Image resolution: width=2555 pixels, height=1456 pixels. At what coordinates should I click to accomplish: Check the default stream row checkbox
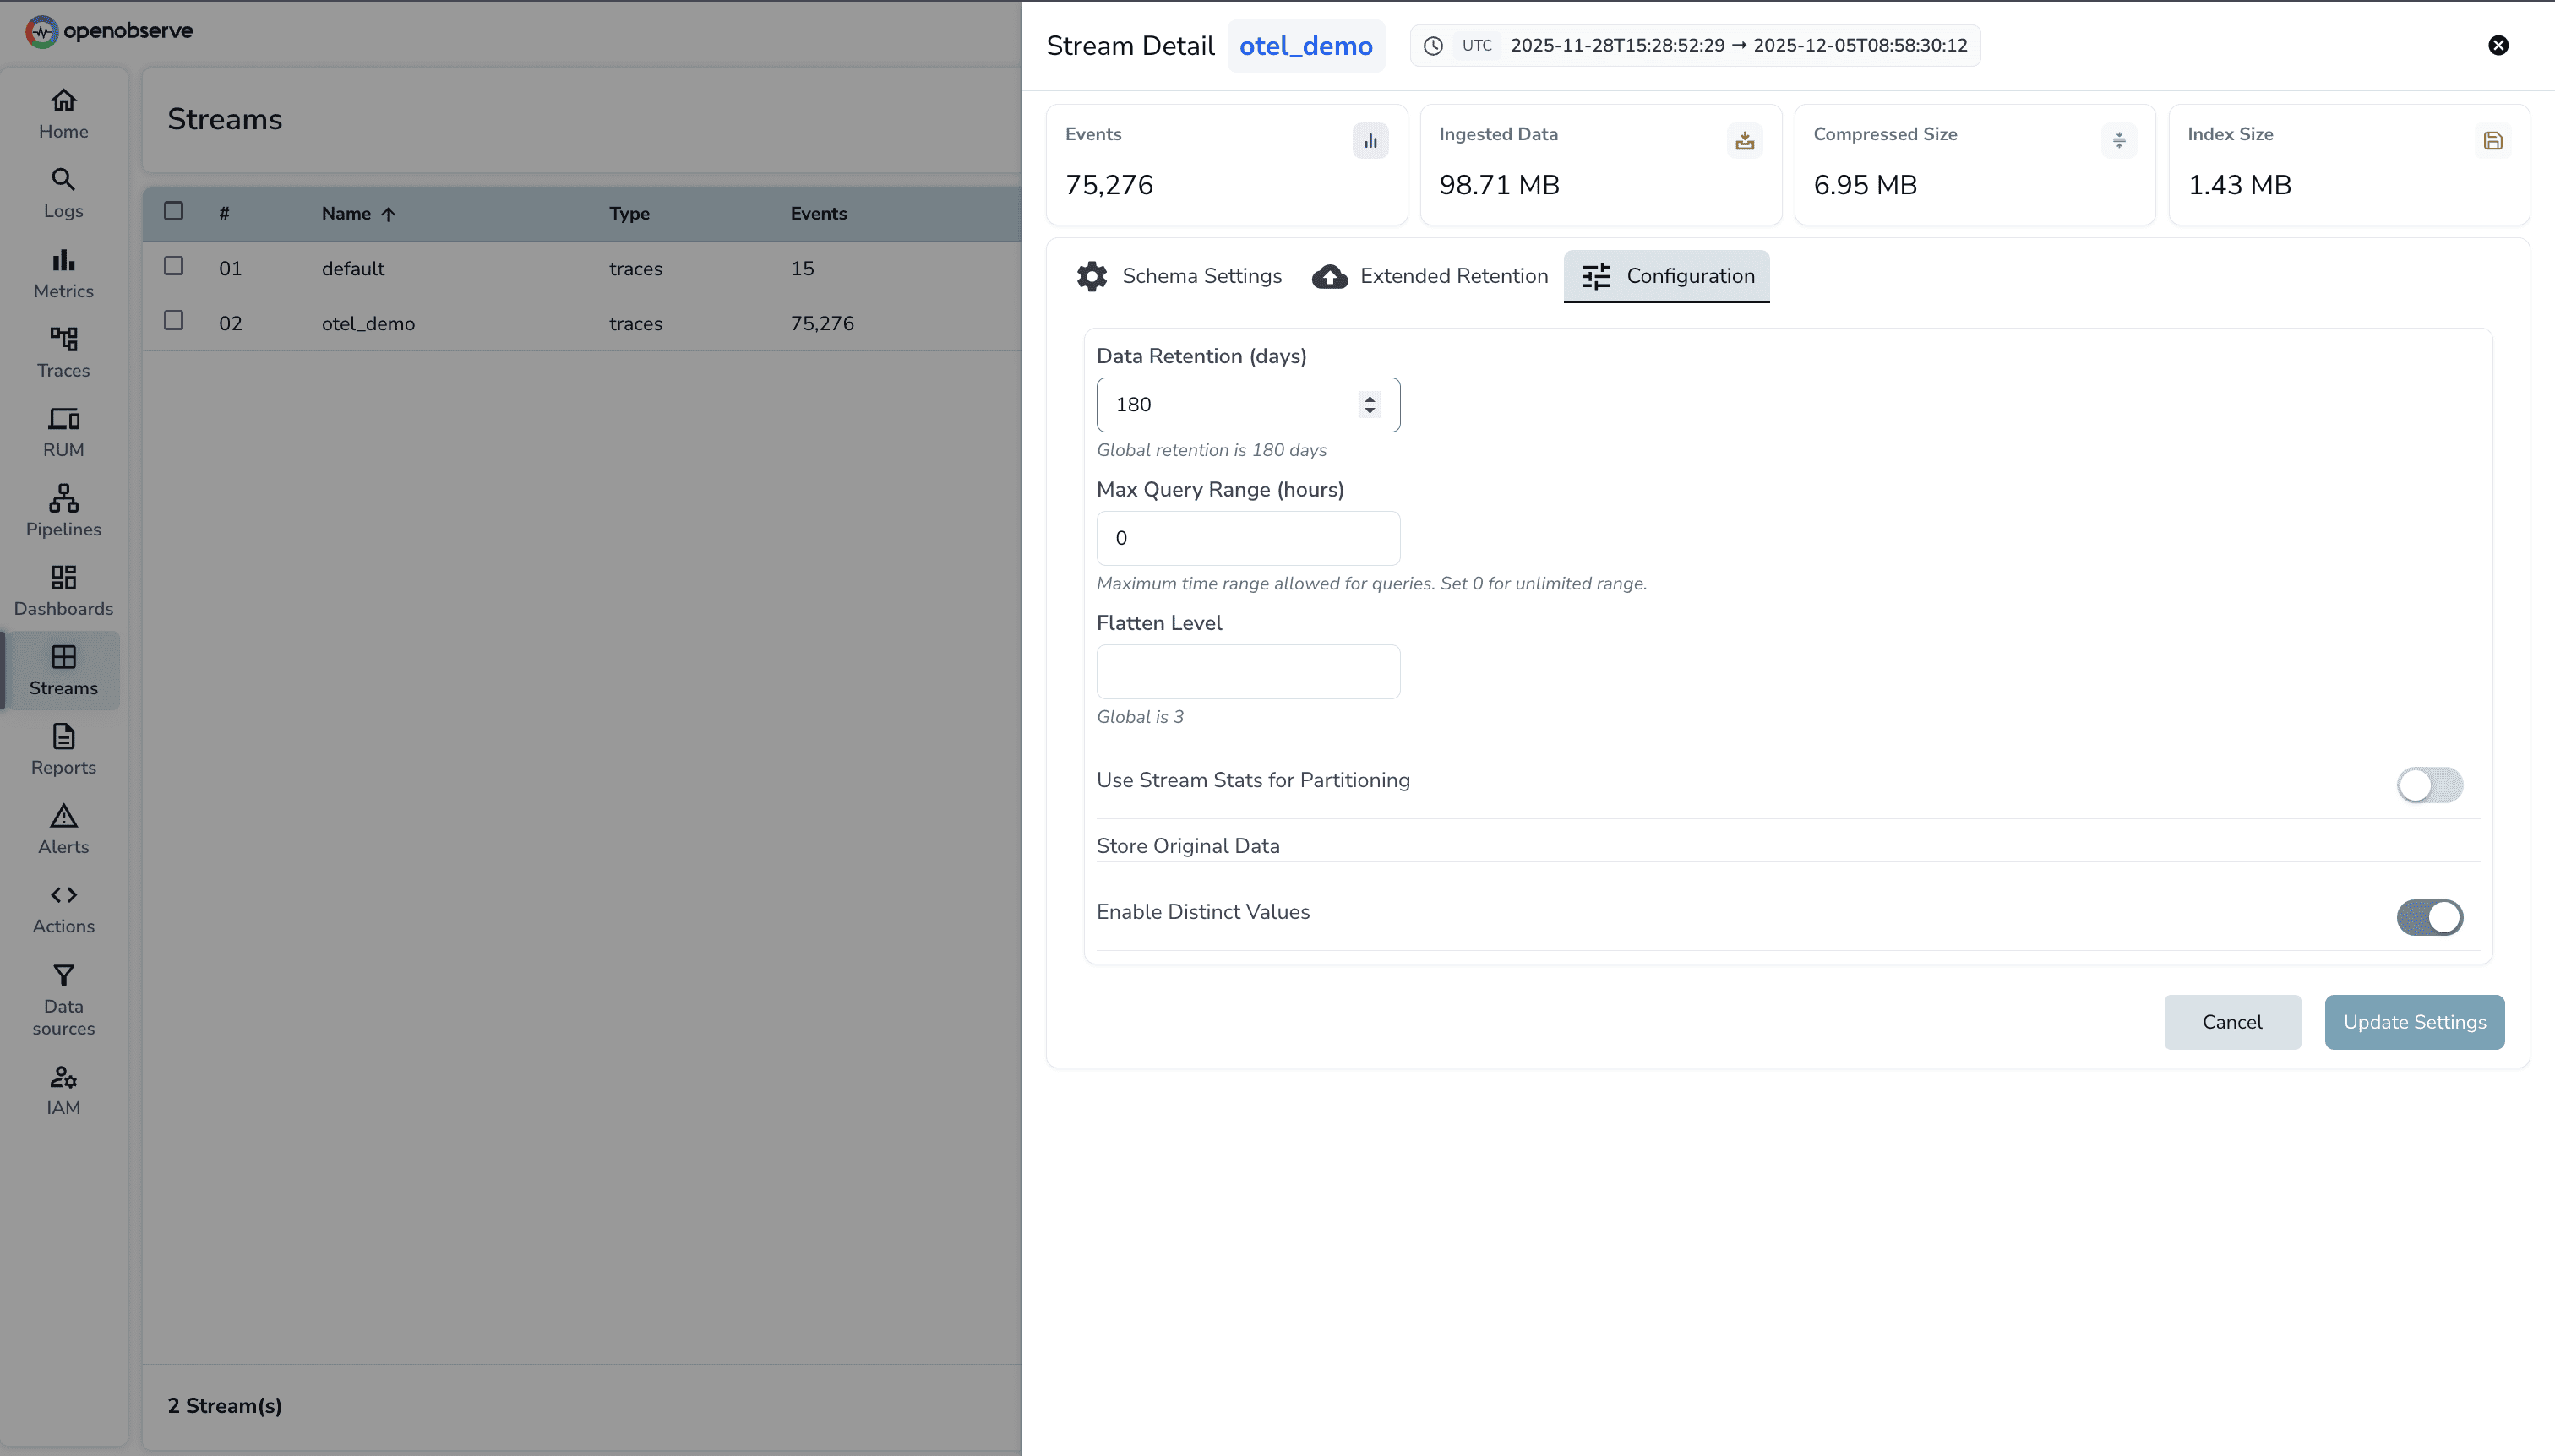[174, 265]
